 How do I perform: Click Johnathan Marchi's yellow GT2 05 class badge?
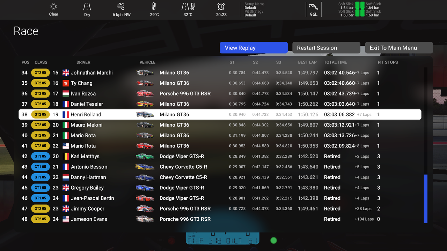click(x=40, y=73)
